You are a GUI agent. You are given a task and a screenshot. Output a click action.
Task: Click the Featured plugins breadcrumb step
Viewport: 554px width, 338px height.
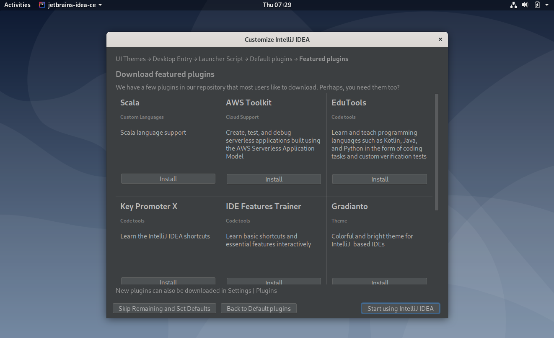pyautogui.click(x=324, y=59)
